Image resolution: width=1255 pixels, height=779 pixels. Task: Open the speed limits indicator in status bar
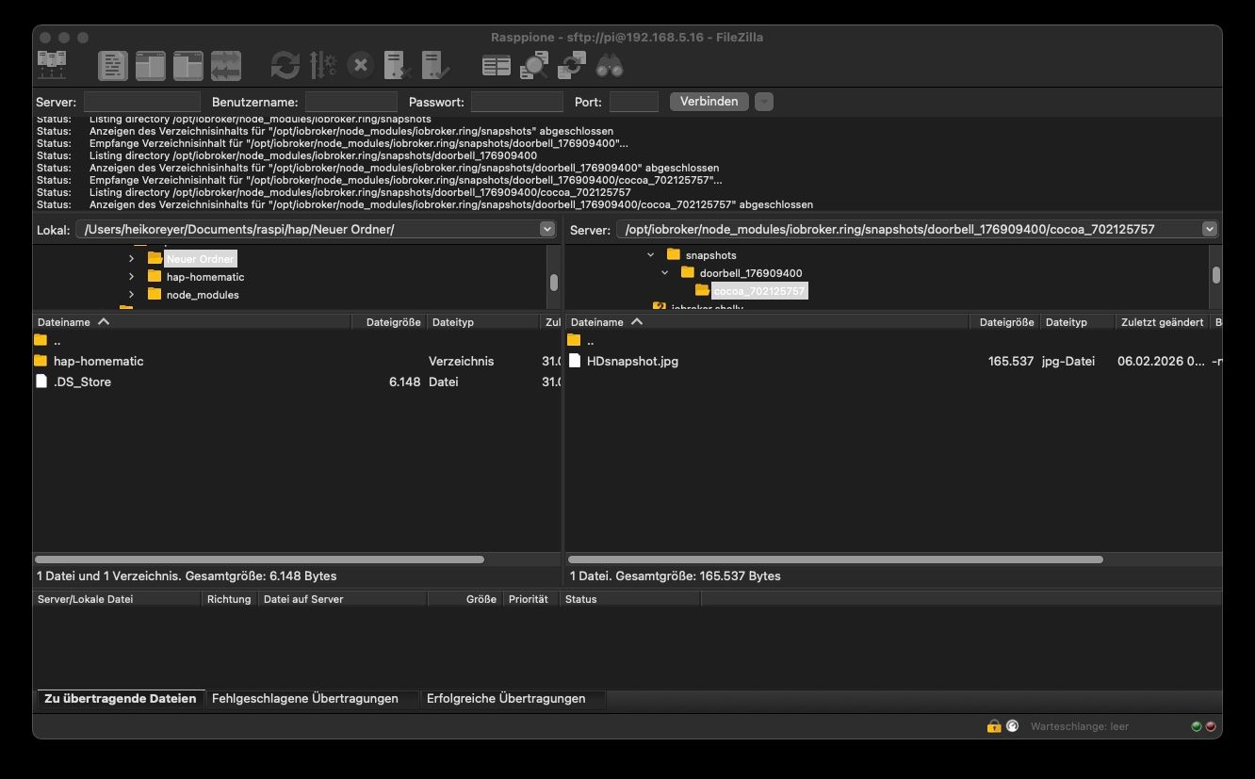point(1012,726)
